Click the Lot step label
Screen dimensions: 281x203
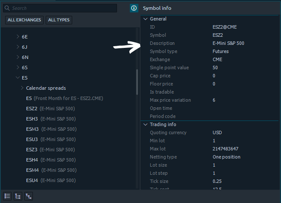click(x=158, y=173)
